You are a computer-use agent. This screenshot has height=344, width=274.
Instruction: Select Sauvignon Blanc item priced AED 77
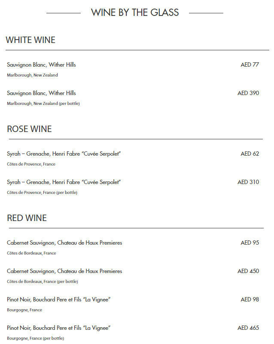pyautogui.click(x=41, y=65)
